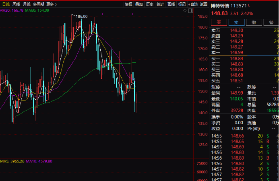Open the 统计 statistics tool
279x181 pixels.
[x=160, y=4]
